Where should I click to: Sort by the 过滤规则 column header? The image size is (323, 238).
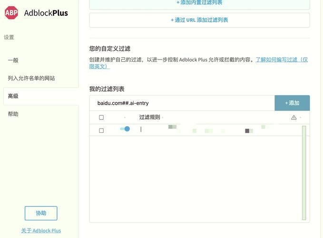149,117
